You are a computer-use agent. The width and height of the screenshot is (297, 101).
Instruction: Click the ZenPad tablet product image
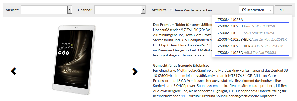tap(74, 60)
